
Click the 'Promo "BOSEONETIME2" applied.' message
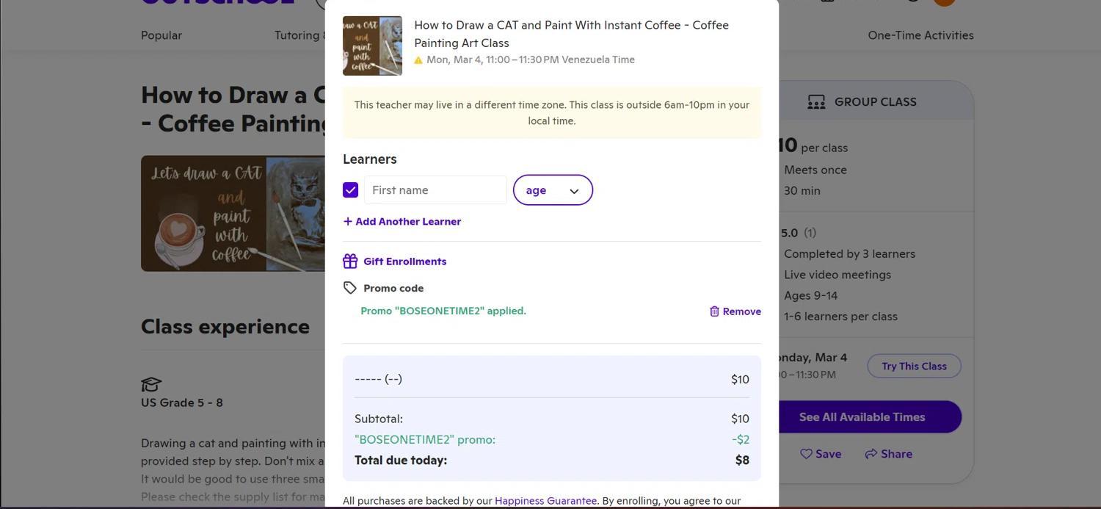(443, 311)
